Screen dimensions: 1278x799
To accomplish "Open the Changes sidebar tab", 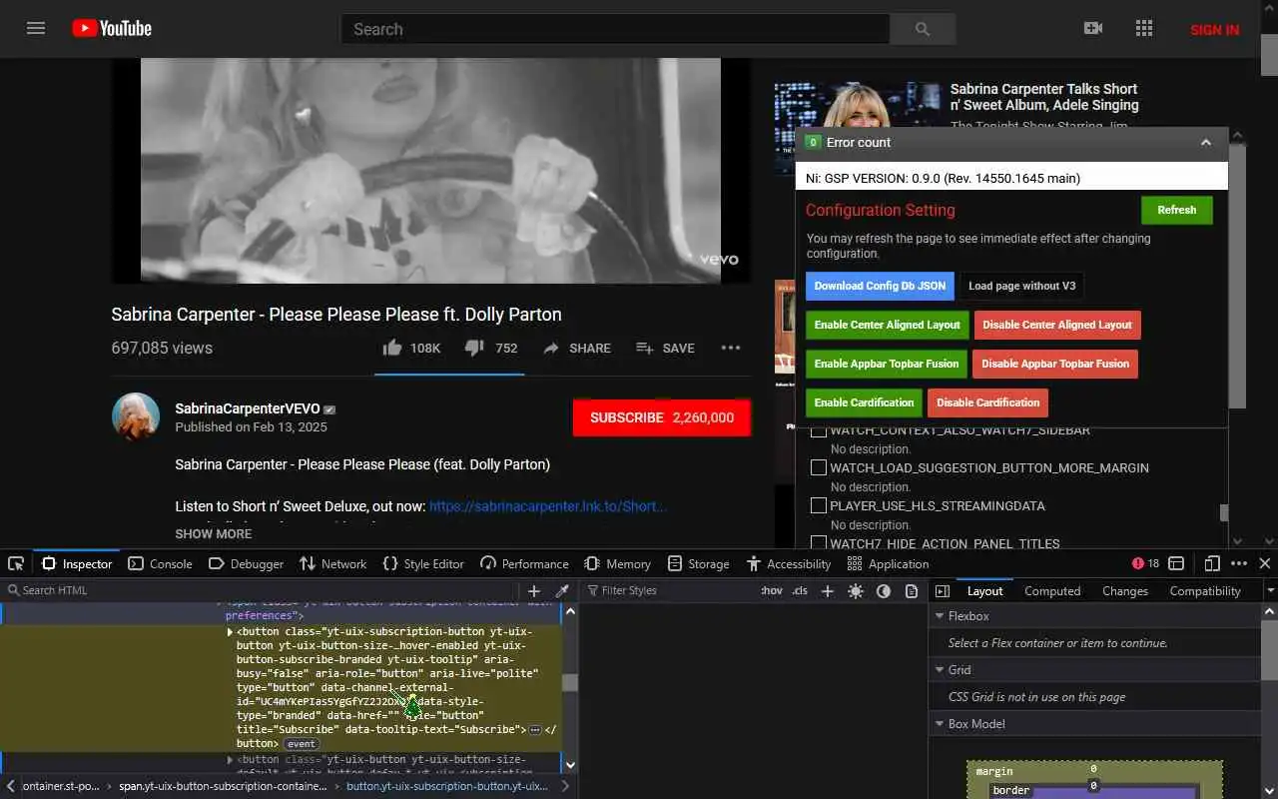I will click(1125, 590).
